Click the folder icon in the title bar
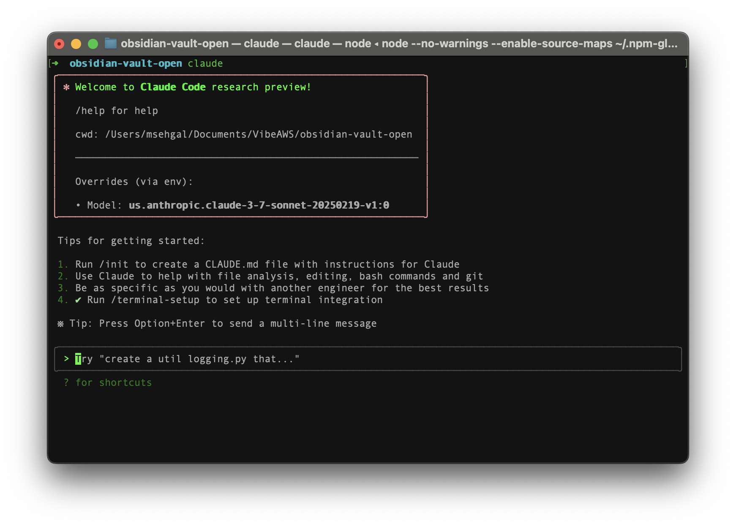Screen dimensions: 736x526 click(x=111, y=43)
